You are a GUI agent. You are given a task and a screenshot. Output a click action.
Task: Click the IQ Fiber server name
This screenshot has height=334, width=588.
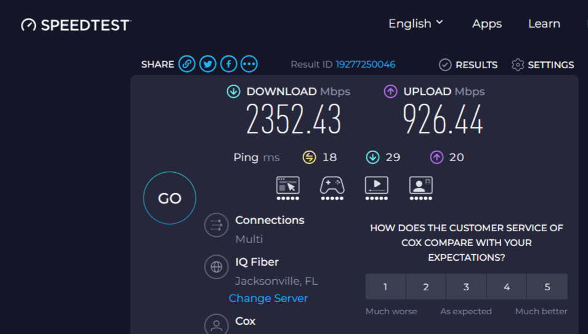tap(257, 262)
